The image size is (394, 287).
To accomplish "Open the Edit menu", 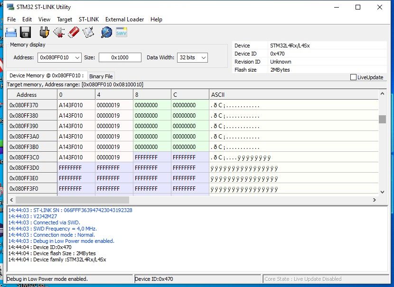I will click(x=27, y=19).
